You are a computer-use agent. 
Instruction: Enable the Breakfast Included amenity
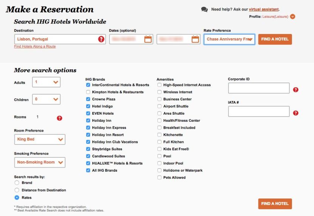159,128
